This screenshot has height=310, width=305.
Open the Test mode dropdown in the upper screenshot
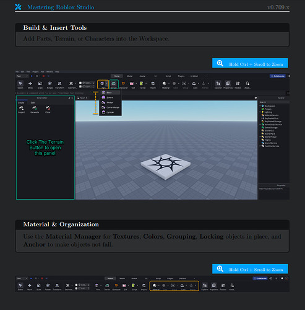point(22,76)
